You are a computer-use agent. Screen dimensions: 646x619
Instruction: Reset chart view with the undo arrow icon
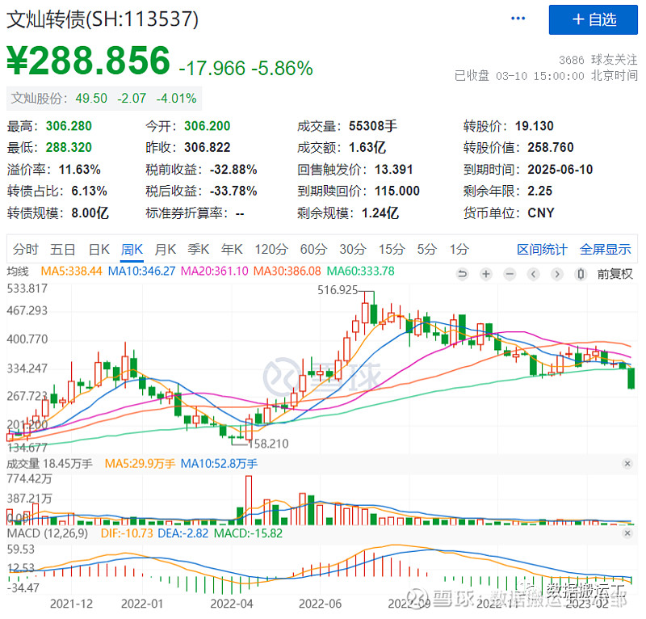pyautogui.click(x=462, y=274)
